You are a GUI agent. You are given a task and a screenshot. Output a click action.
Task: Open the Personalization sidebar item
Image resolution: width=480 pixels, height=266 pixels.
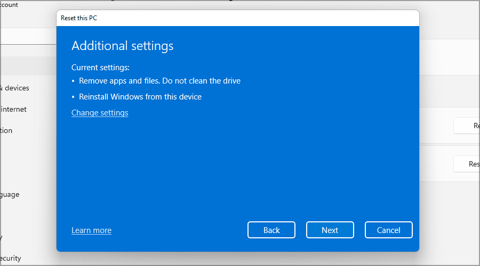6,130
